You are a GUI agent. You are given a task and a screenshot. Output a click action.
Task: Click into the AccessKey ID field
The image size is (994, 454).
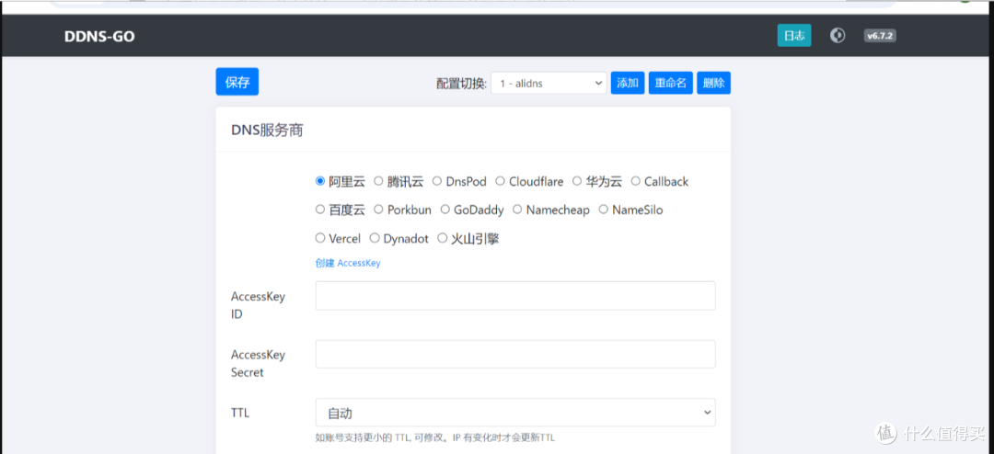[x=515, y=296]
